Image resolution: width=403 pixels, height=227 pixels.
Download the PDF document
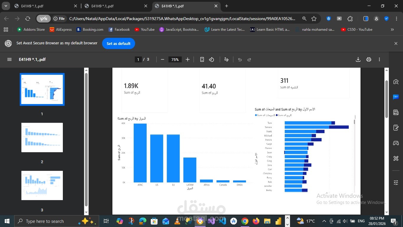click(x=358, y=59)
